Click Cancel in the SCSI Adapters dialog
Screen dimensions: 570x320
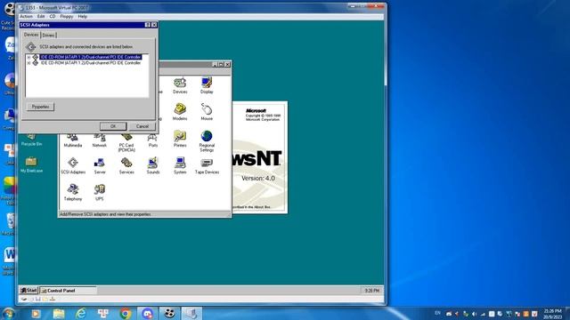142,126
